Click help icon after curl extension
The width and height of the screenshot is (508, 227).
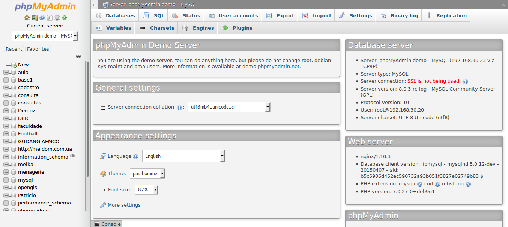click(437, 184)
